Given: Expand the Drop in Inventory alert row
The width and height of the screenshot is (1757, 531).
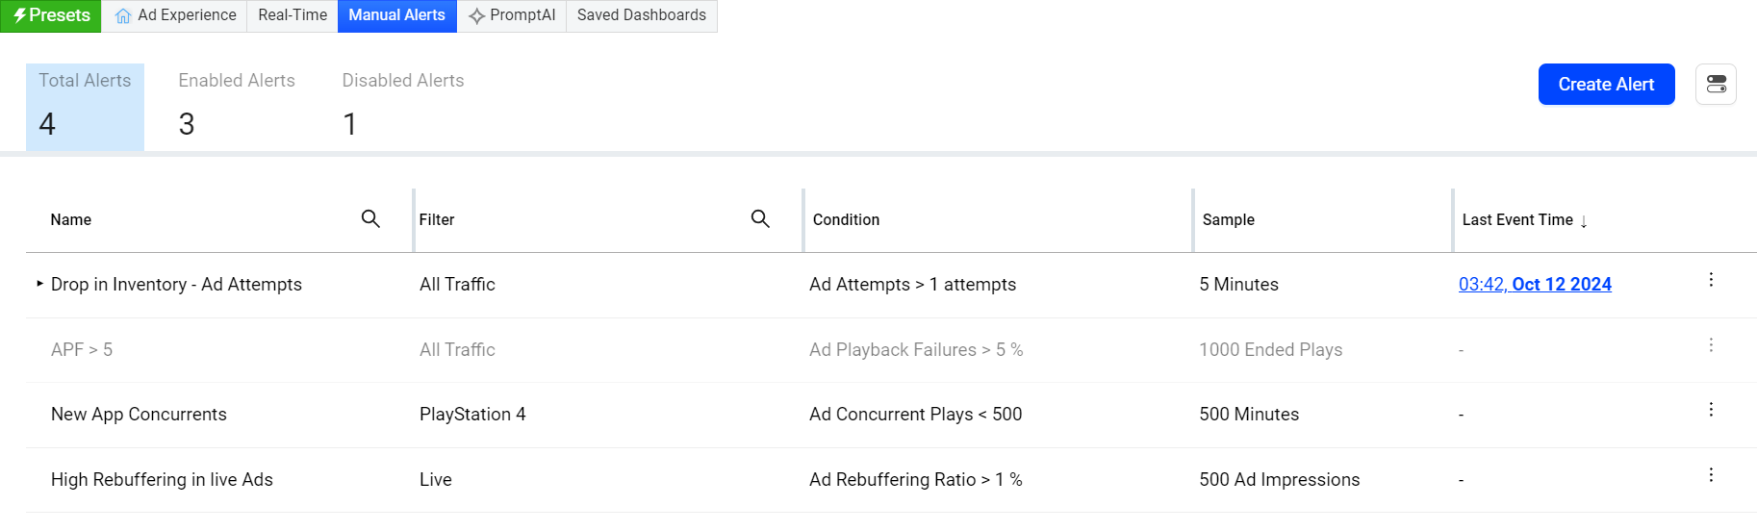Looking at the screenshot, I should click(x=39, y=284).
